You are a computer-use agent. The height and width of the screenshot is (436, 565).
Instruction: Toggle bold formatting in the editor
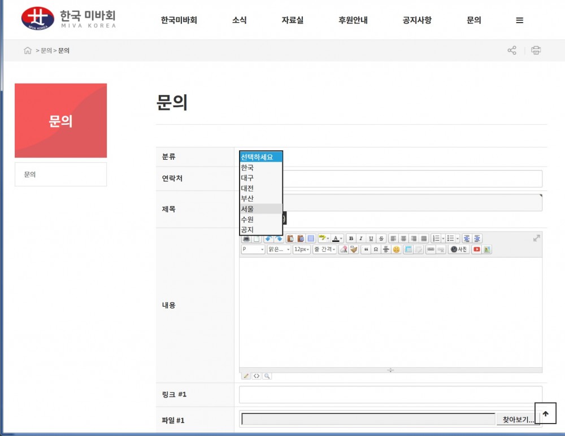(x=351, y=238)
